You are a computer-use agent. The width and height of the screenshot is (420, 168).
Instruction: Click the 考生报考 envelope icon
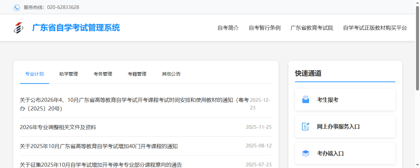click(x=305, y=99)
